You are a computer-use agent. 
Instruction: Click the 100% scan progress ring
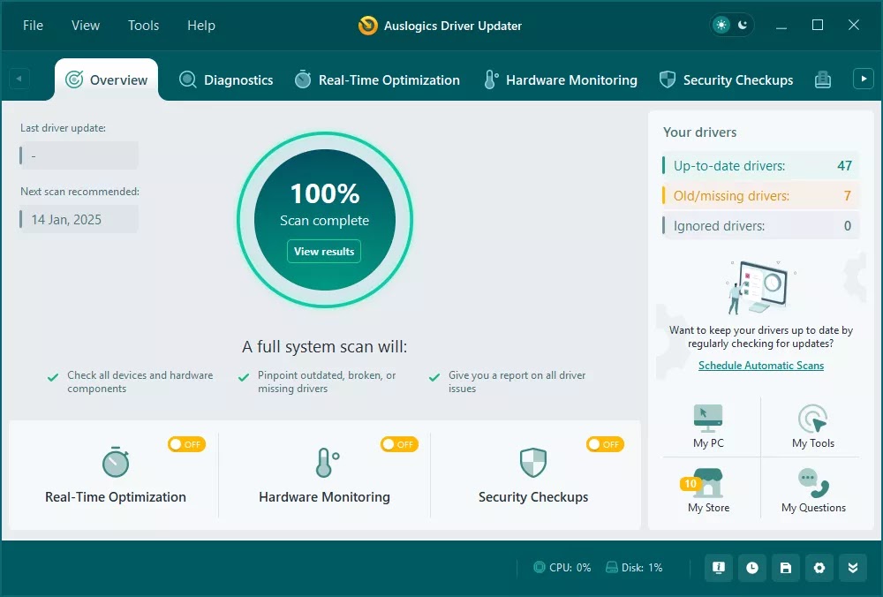(325, 220)
